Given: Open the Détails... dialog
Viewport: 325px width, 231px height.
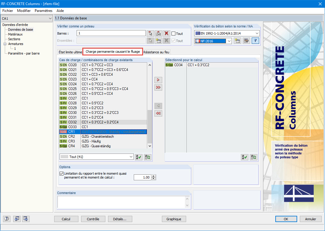Looking at the screenshot, I should click(120, 219).
